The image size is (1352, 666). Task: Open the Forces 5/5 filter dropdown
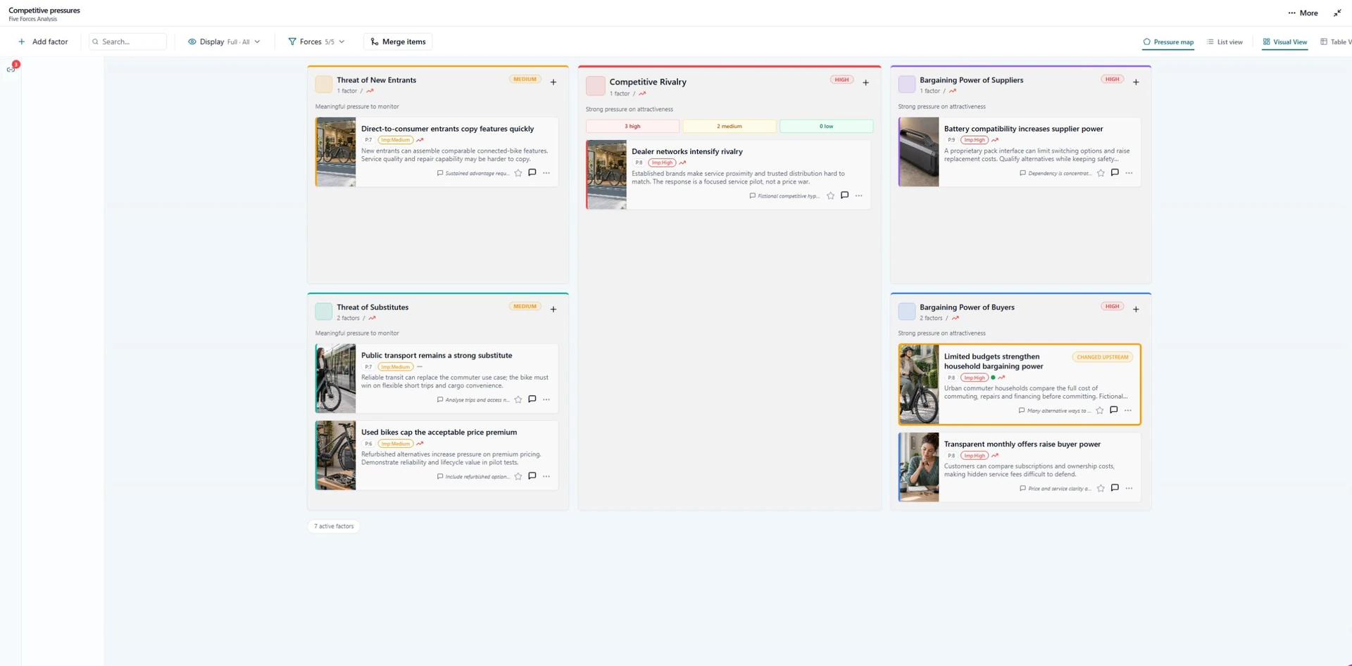[x=316, y=41]
